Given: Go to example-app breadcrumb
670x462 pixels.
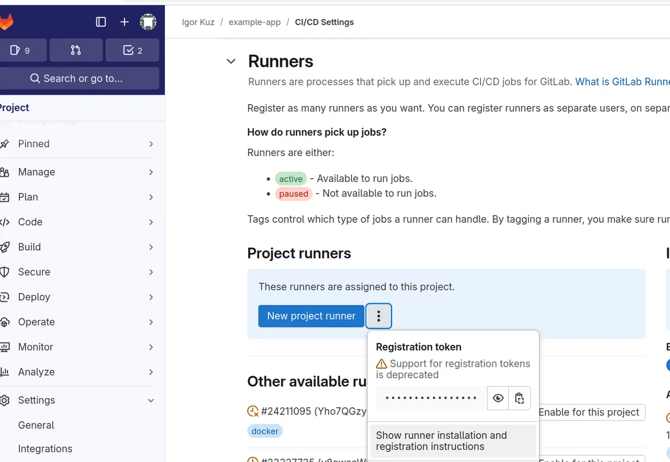Looking at the screenshot, I should [254, 22].
